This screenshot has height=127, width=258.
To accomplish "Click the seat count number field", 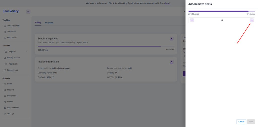I will tap(222, 20).
